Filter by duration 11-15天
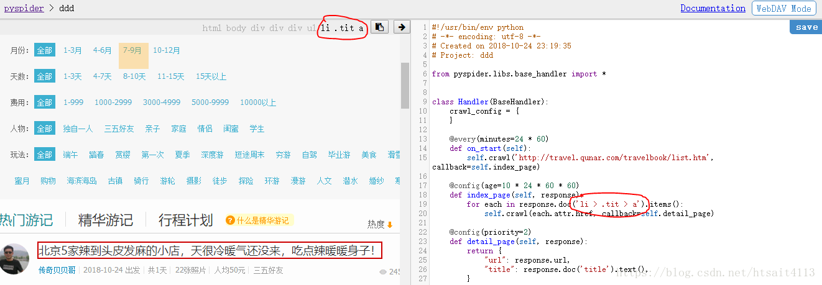The width and height of the screenshot is (822, 285). (171, 76)
